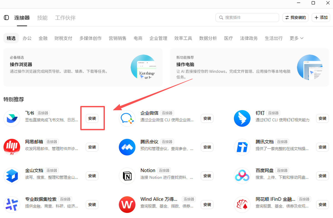Select the 法律政务 category tab
This screenshot has height=218, width=333.
249,38
